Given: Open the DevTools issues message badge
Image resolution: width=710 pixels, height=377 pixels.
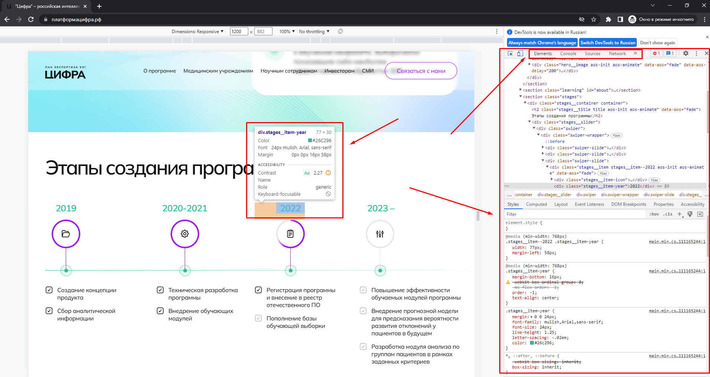Looking at the screenshot, I should pos(670,54).
